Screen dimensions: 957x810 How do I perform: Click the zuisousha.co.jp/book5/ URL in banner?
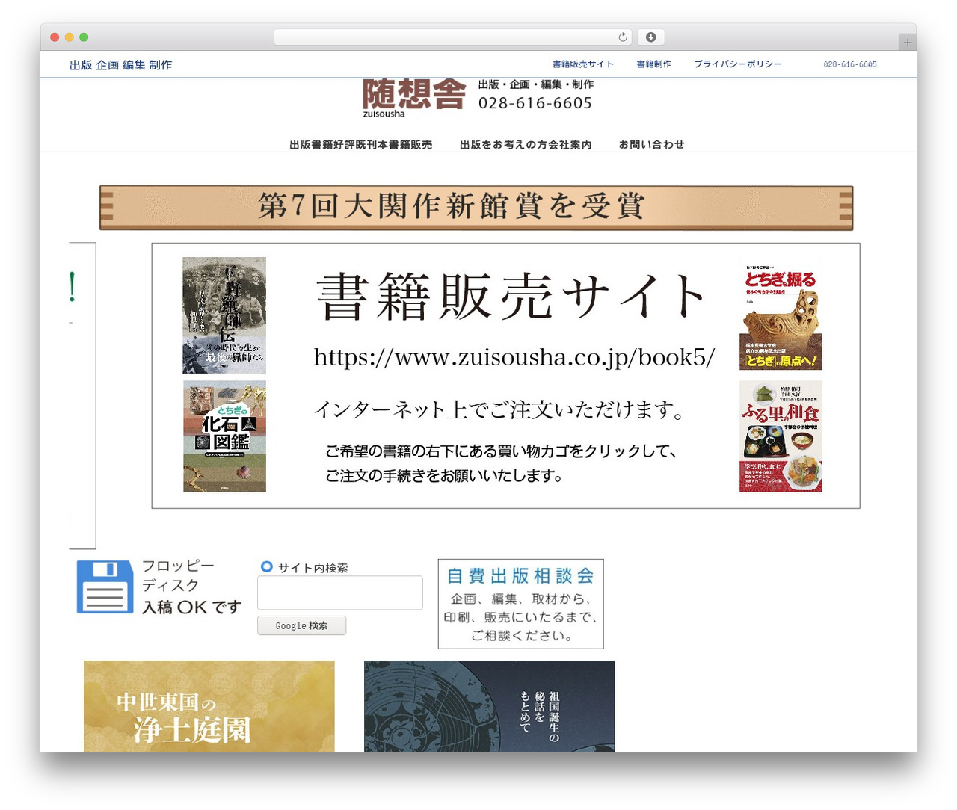pyautogui.click(x=514, y=357)
